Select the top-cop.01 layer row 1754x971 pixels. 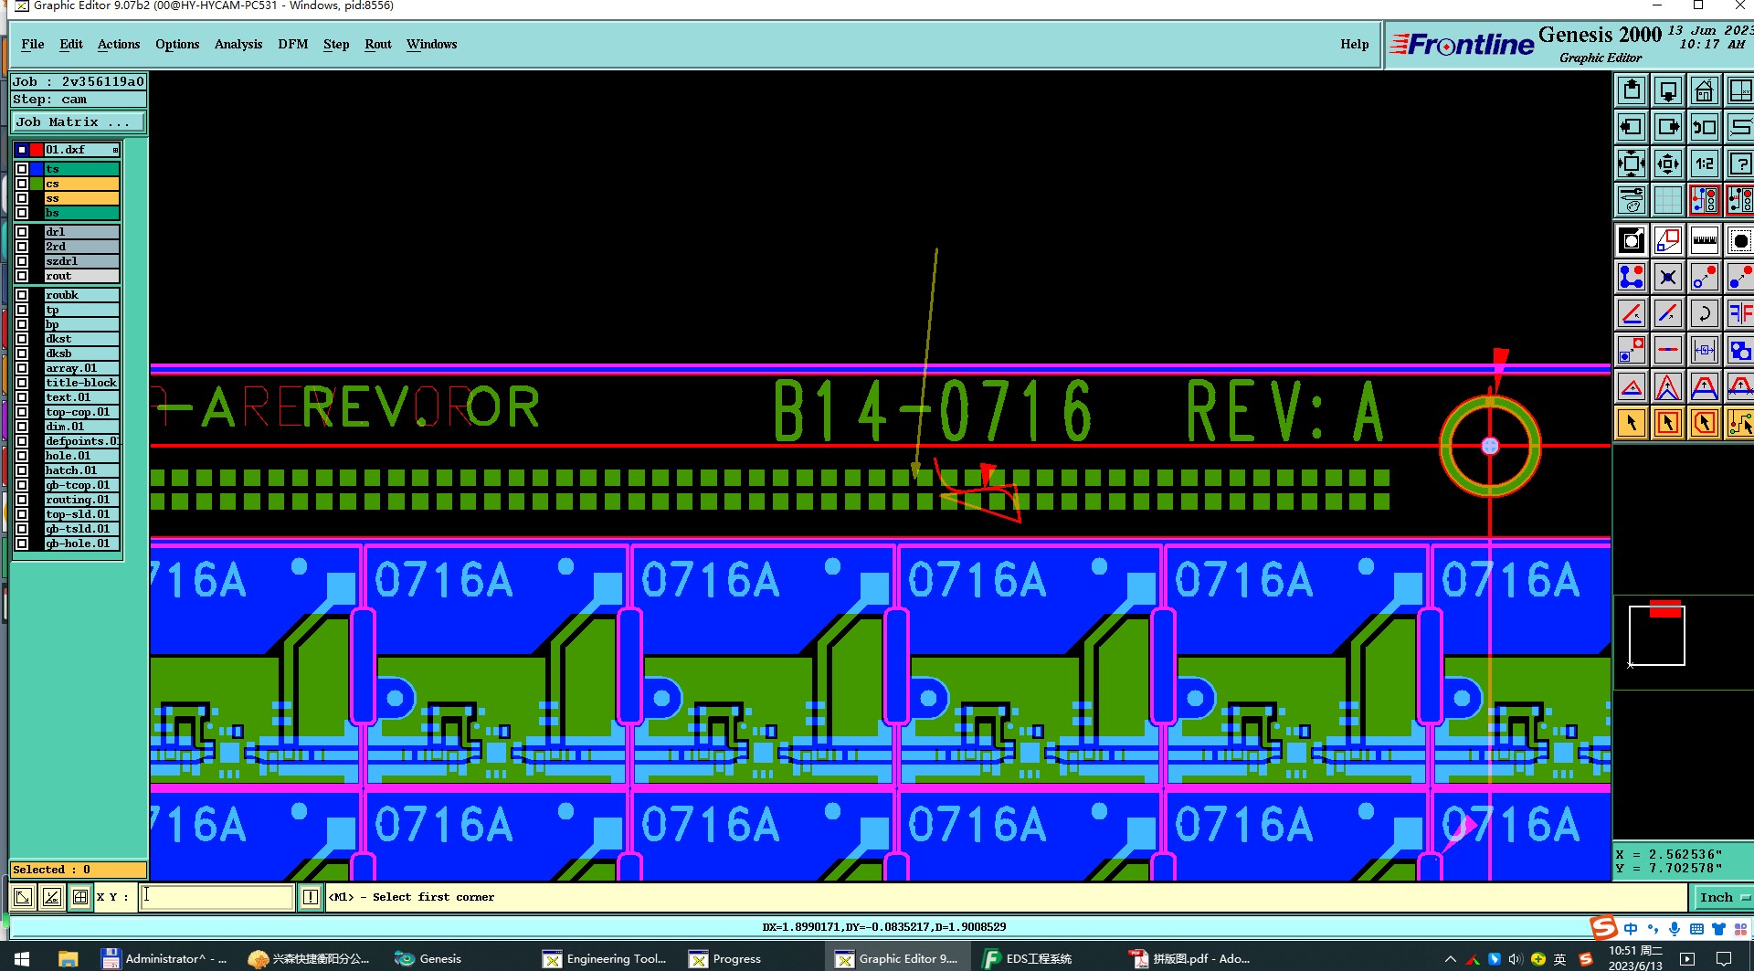coord(82,412)
